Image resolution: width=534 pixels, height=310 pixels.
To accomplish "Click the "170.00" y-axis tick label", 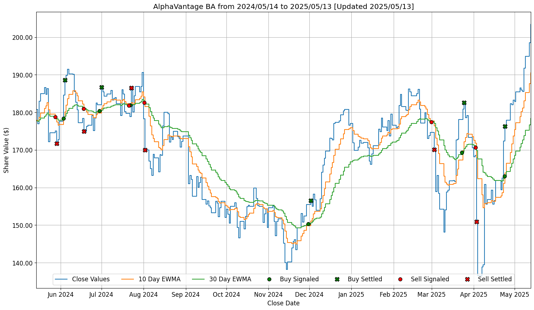I will [x=23, y=150].
